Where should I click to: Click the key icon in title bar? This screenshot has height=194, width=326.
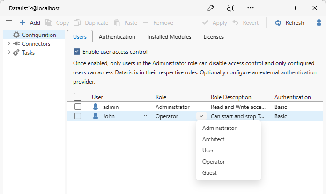(210, 8)
